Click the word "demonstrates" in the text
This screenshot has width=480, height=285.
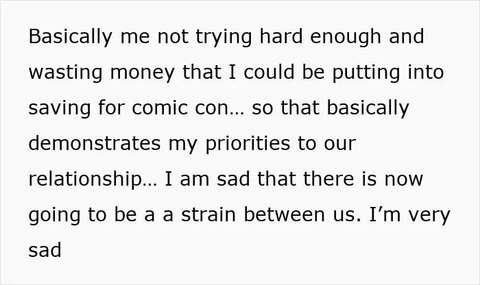coord(95,142)
